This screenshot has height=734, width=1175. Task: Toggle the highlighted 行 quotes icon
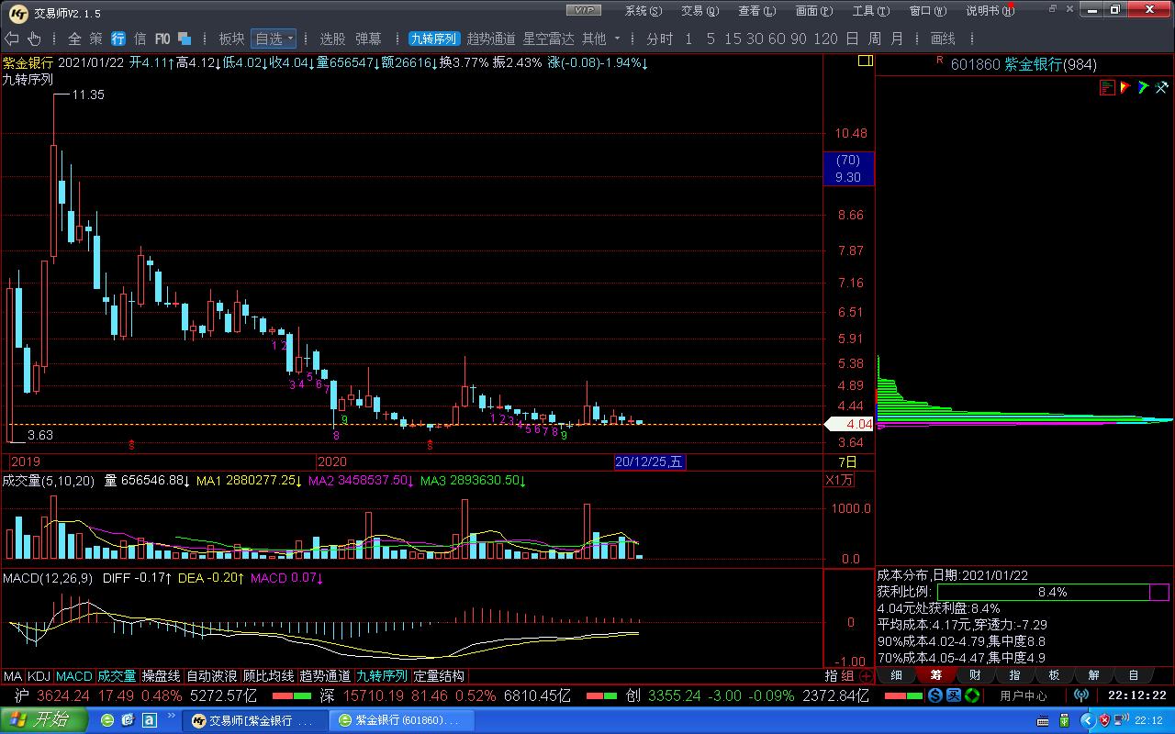118,39
